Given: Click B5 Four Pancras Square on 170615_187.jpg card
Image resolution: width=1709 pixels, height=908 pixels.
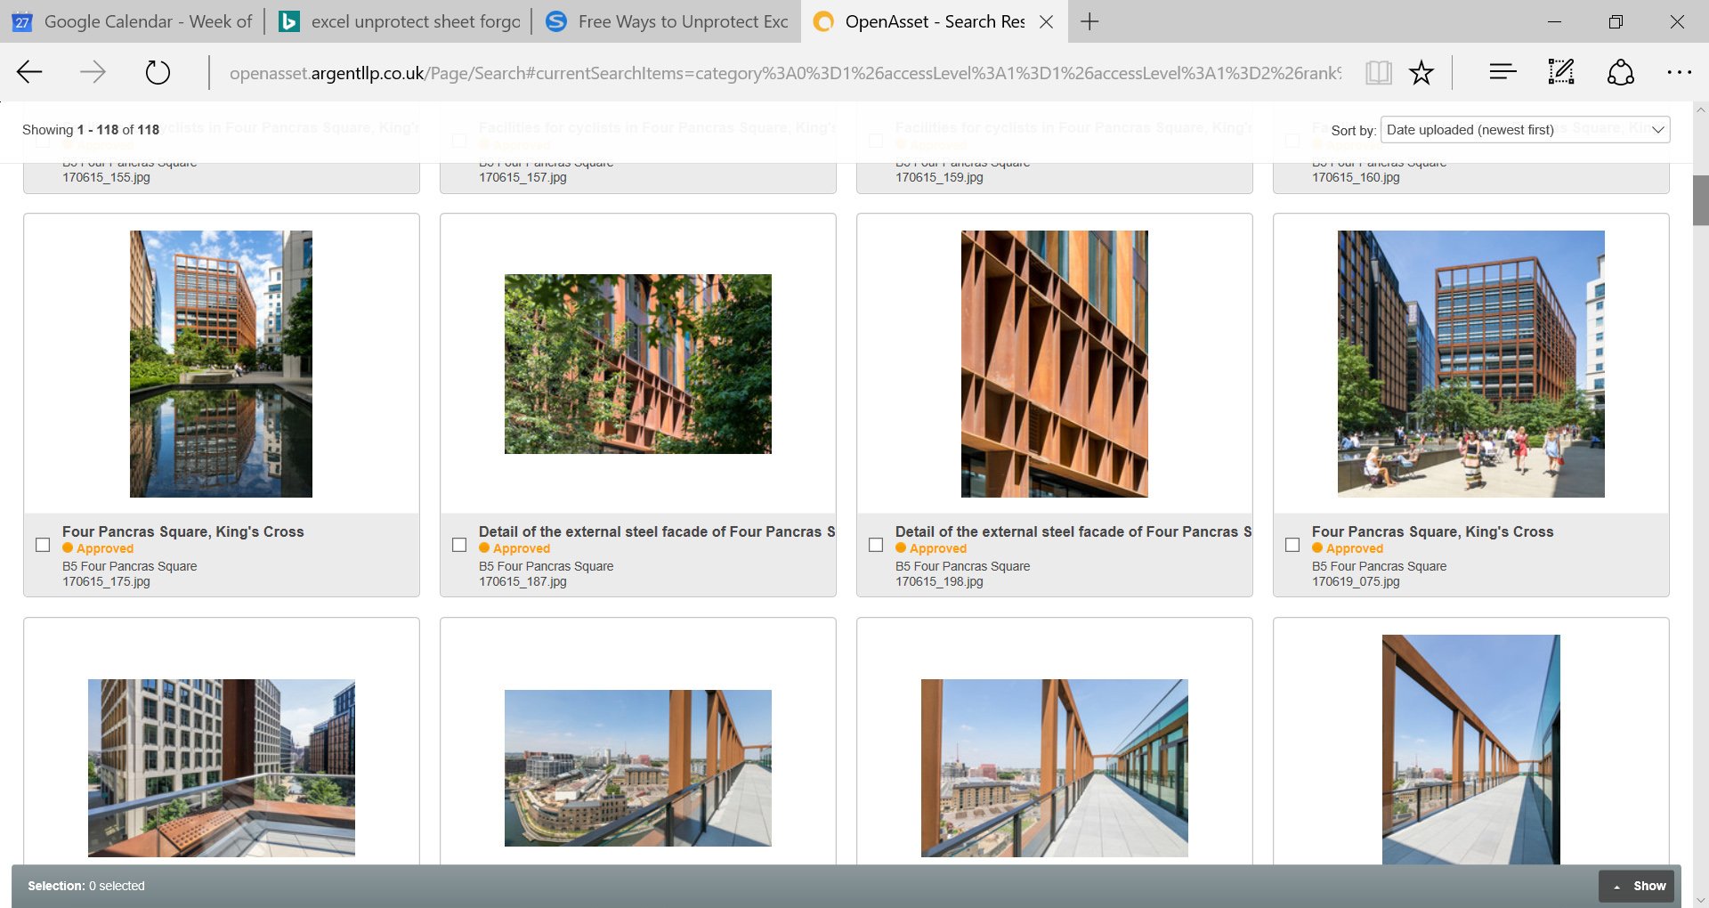Looking at the screenshot, I should click(547, 566).
